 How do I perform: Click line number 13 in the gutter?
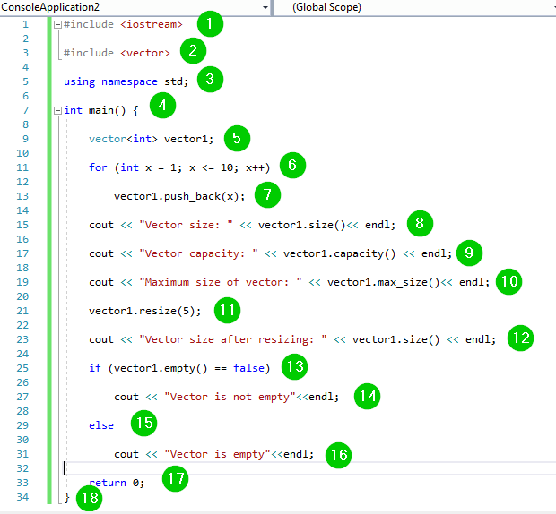click(x=22, y=196)
